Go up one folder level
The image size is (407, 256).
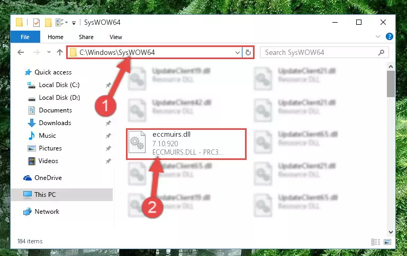(x=60, y=52)
